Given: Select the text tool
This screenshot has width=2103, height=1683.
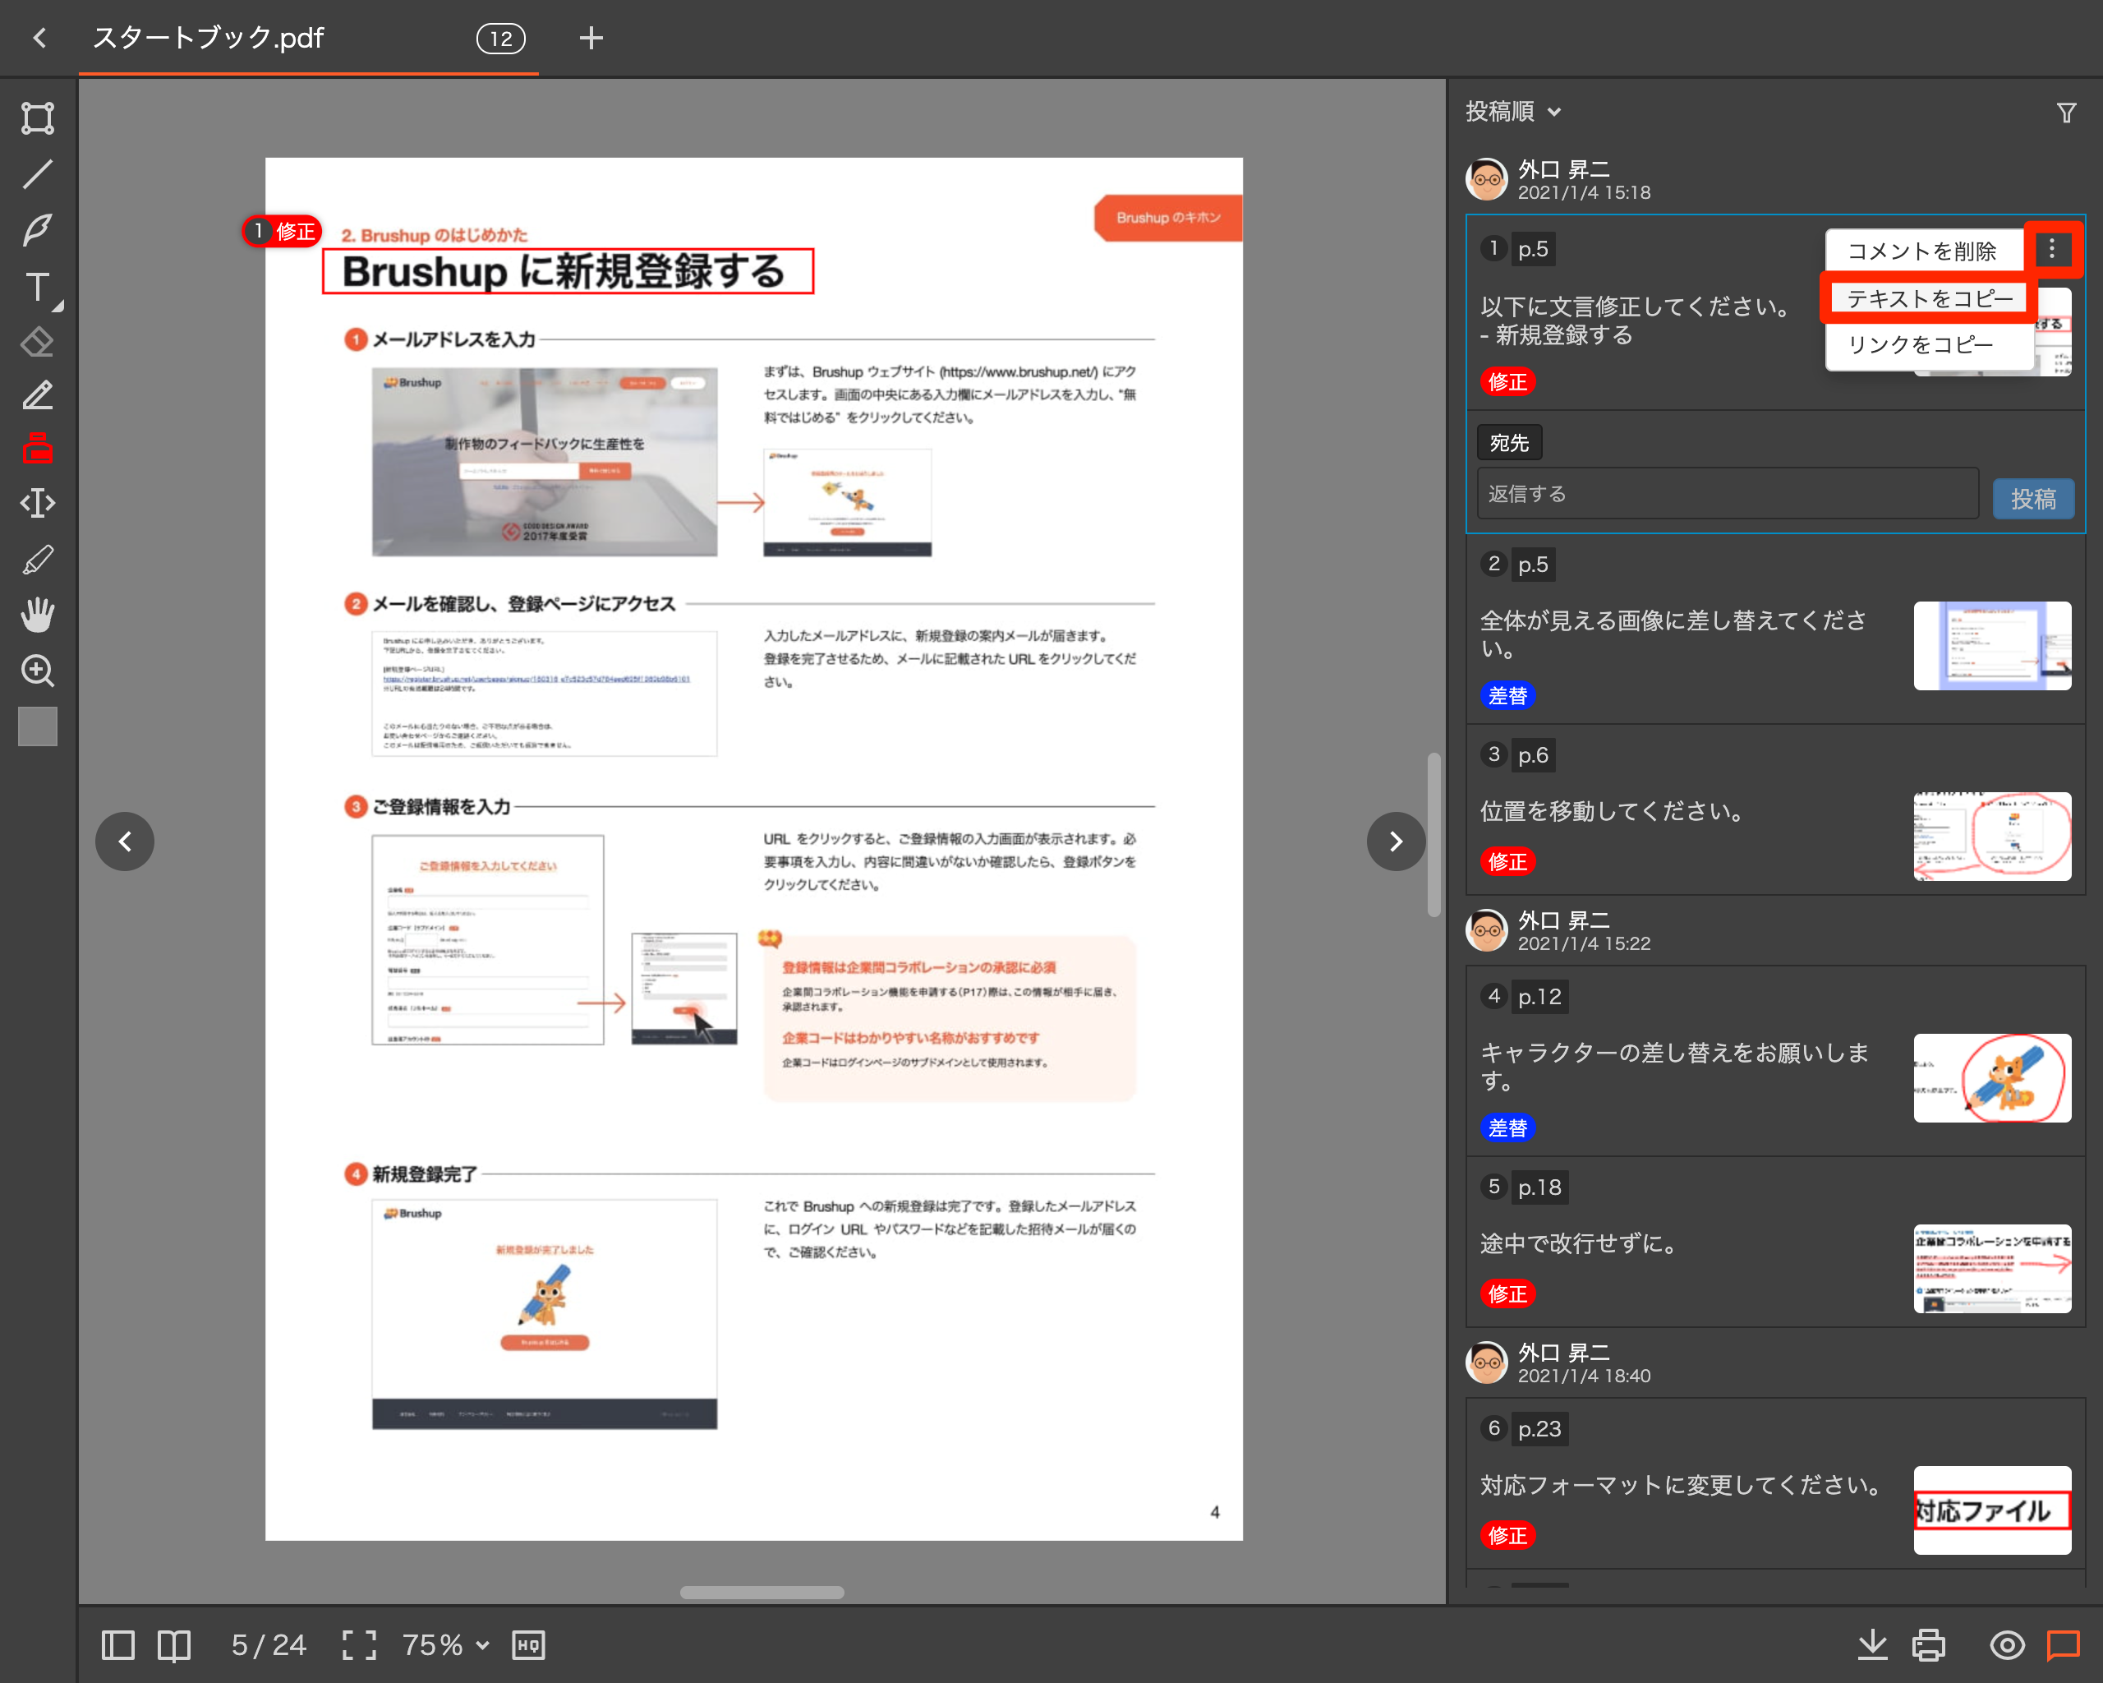Looking at the screenshot, I should (x=38, y=287).
